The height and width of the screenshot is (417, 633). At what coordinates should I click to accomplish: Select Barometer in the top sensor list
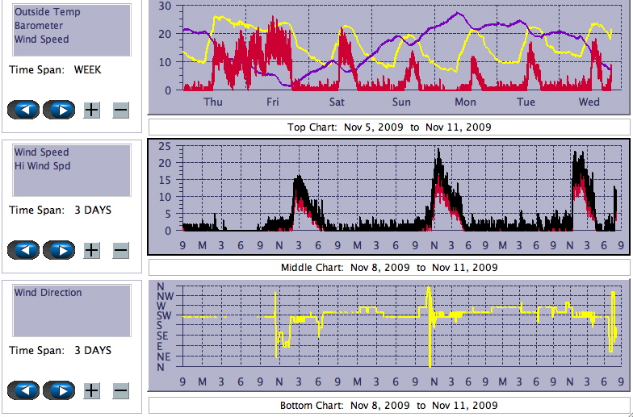[38, 26]
